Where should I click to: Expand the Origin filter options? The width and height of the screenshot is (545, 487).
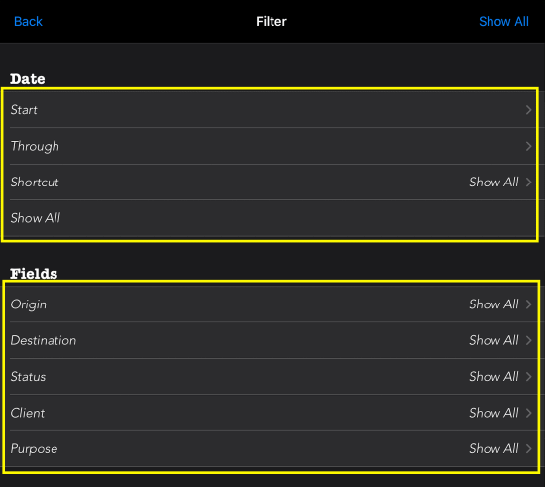270,304
